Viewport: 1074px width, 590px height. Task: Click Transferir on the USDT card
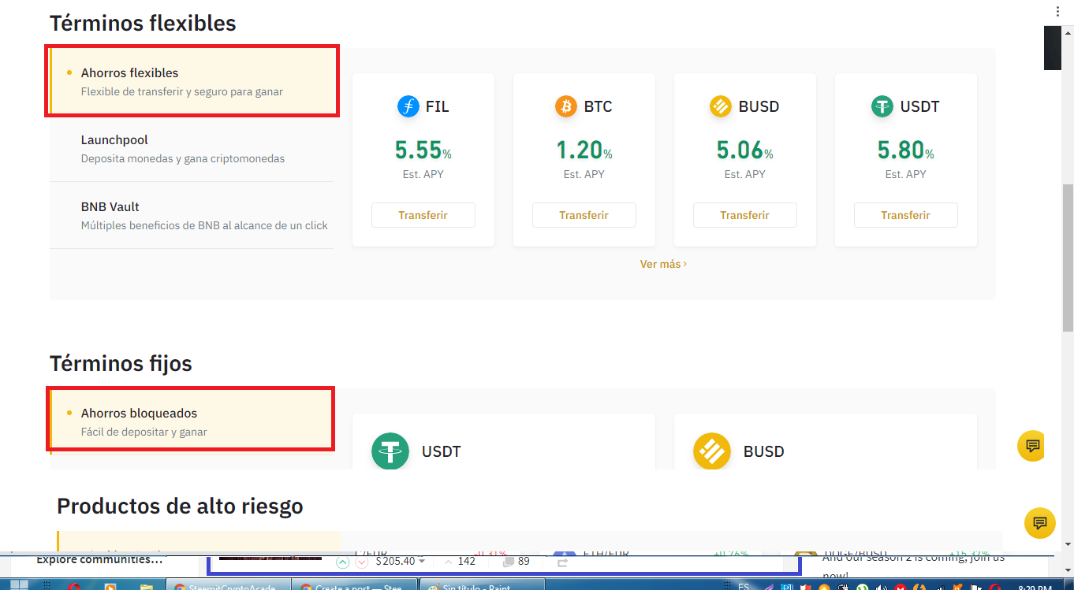tap(906, 215)
